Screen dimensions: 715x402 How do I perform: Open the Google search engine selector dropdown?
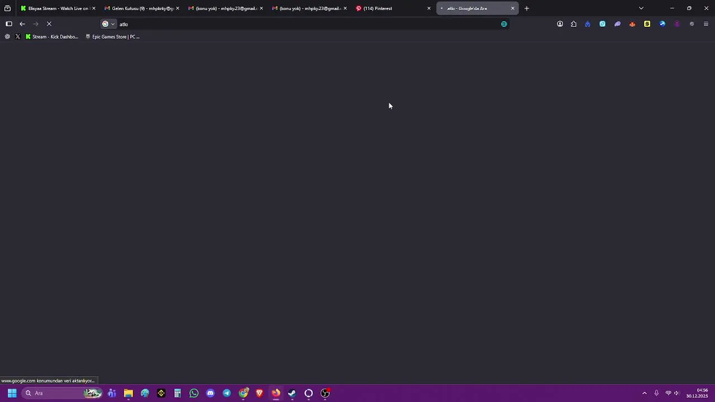108,24
